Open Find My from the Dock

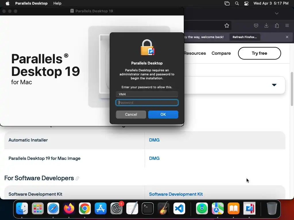pyautogui.click(x=202, y=208)
